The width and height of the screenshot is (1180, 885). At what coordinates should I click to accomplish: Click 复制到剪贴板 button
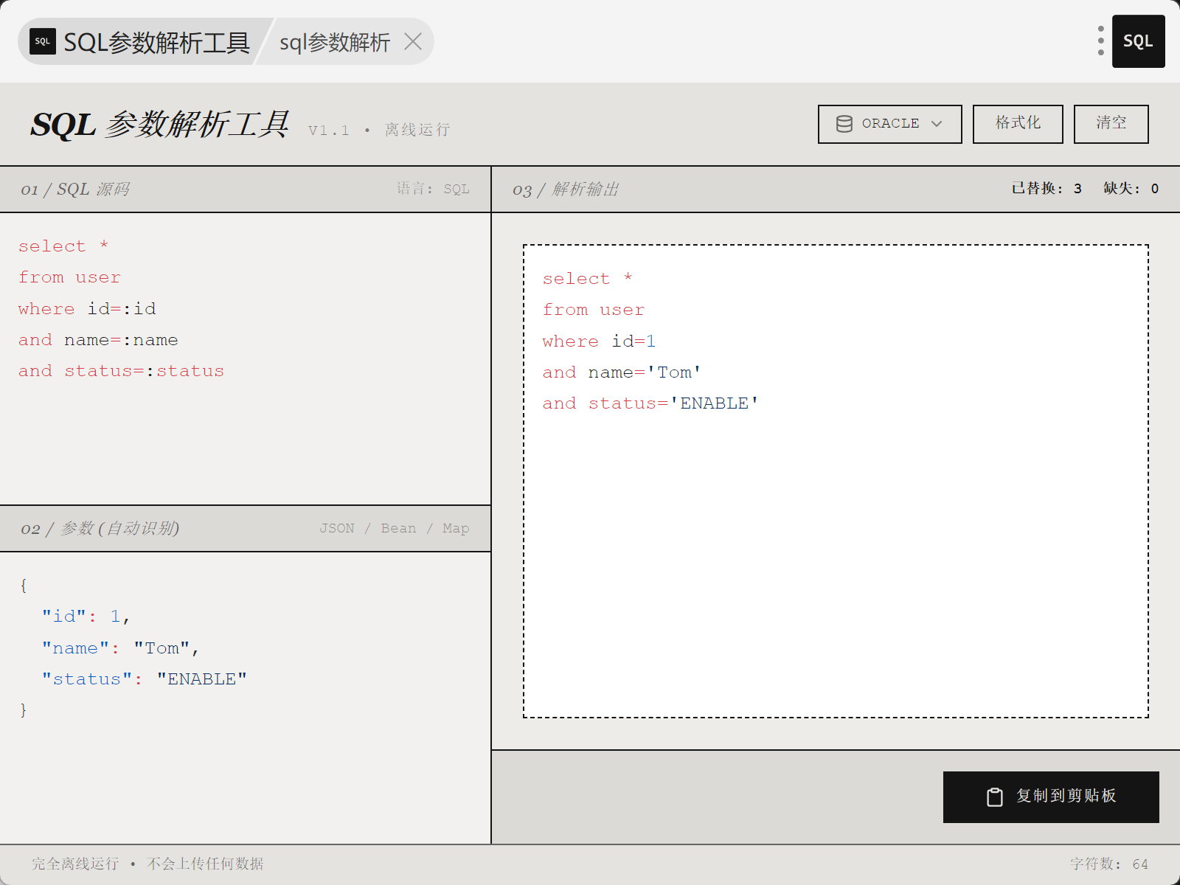[x=1051, y=797]
